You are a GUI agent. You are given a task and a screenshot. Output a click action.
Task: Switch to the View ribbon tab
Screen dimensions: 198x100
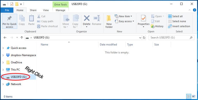click(46, 10)
